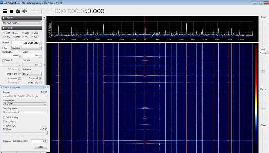Click the -996k label on the frequency axis

pyautogui.click(x=74, y=39)
